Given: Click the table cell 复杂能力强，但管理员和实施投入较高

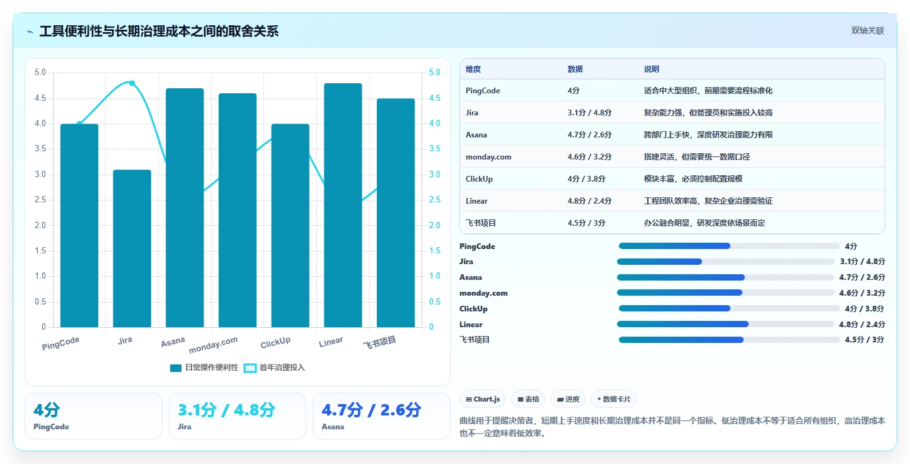Looking at the screenshot, I should pyautogui.click(x=708, y=113).
